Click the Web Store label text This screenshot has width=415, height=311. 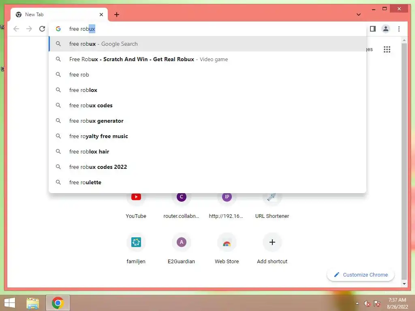(x=227, y=261)
